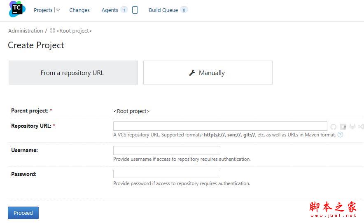Click the Root project grid icon in breadcrumb
364x223 pixels.
pos(52,31)
